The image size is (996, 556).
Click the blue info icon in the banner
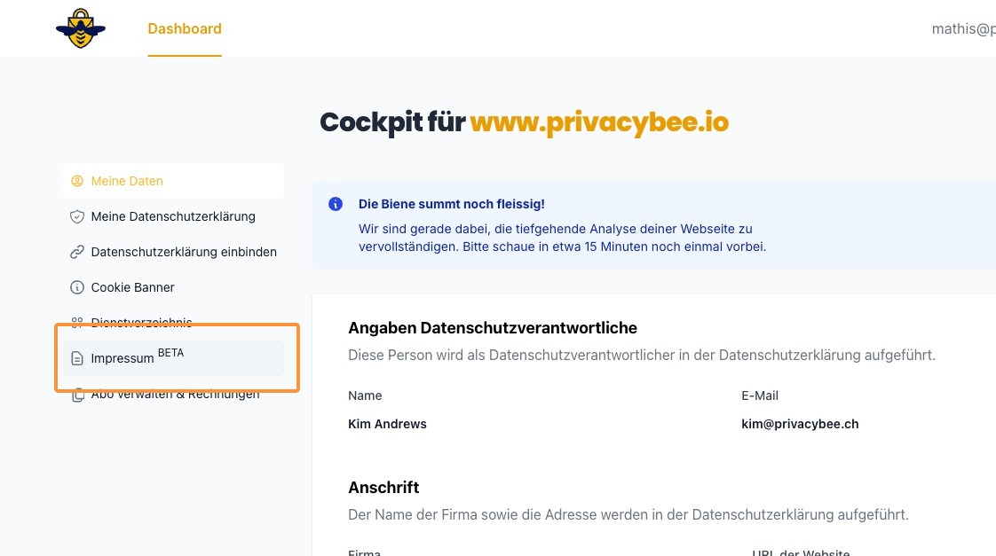pos(336,204)
